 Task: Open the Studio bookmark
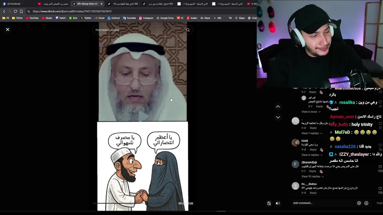coord(47,18)
